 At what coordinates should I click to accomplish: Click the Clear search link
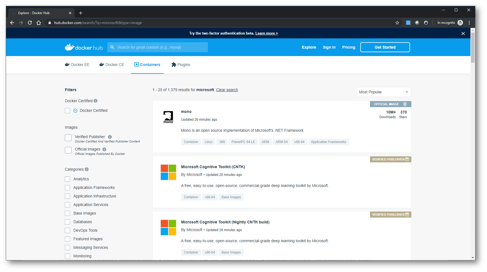tap(227, 90)
